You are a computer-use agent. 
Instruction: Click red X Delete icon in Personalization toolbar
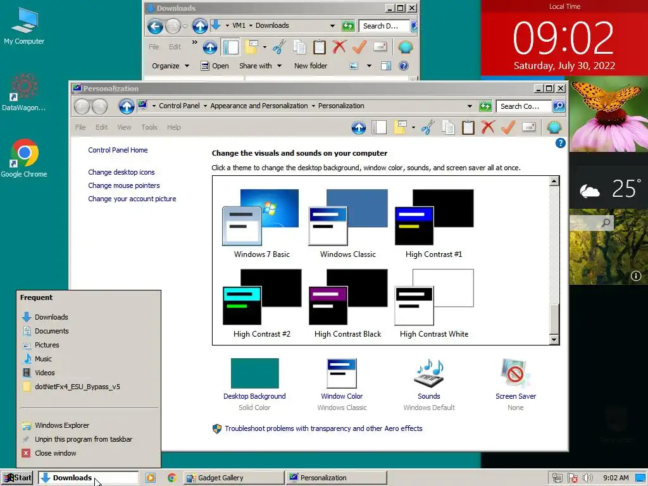click(x=488, y=127)
